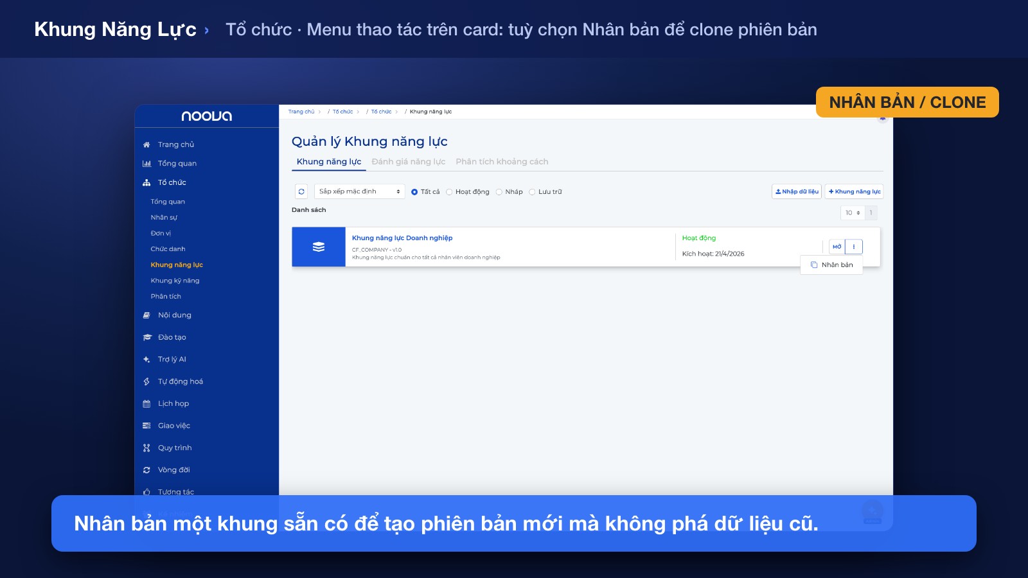Click page 1 pagination button

(871, 213)
